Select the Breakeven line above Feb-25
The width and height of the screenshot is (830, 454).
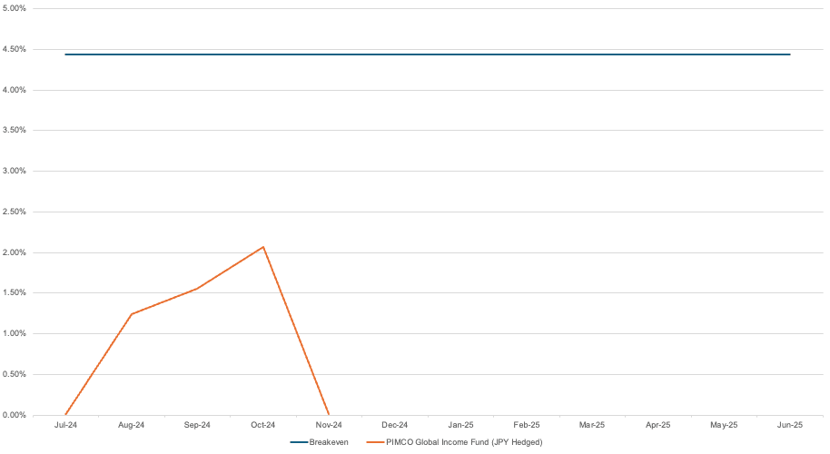pyautogui.click(x=527, y=54)
